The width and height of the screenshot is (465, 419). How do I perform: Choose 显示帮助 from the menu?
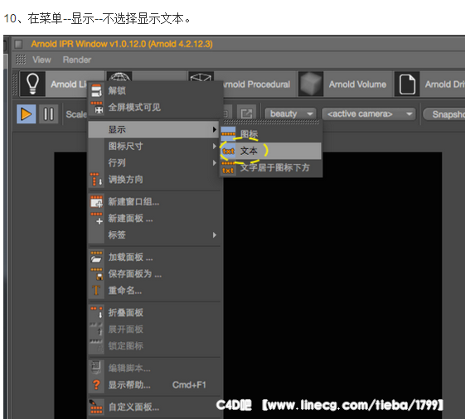[x=154, y=385]
